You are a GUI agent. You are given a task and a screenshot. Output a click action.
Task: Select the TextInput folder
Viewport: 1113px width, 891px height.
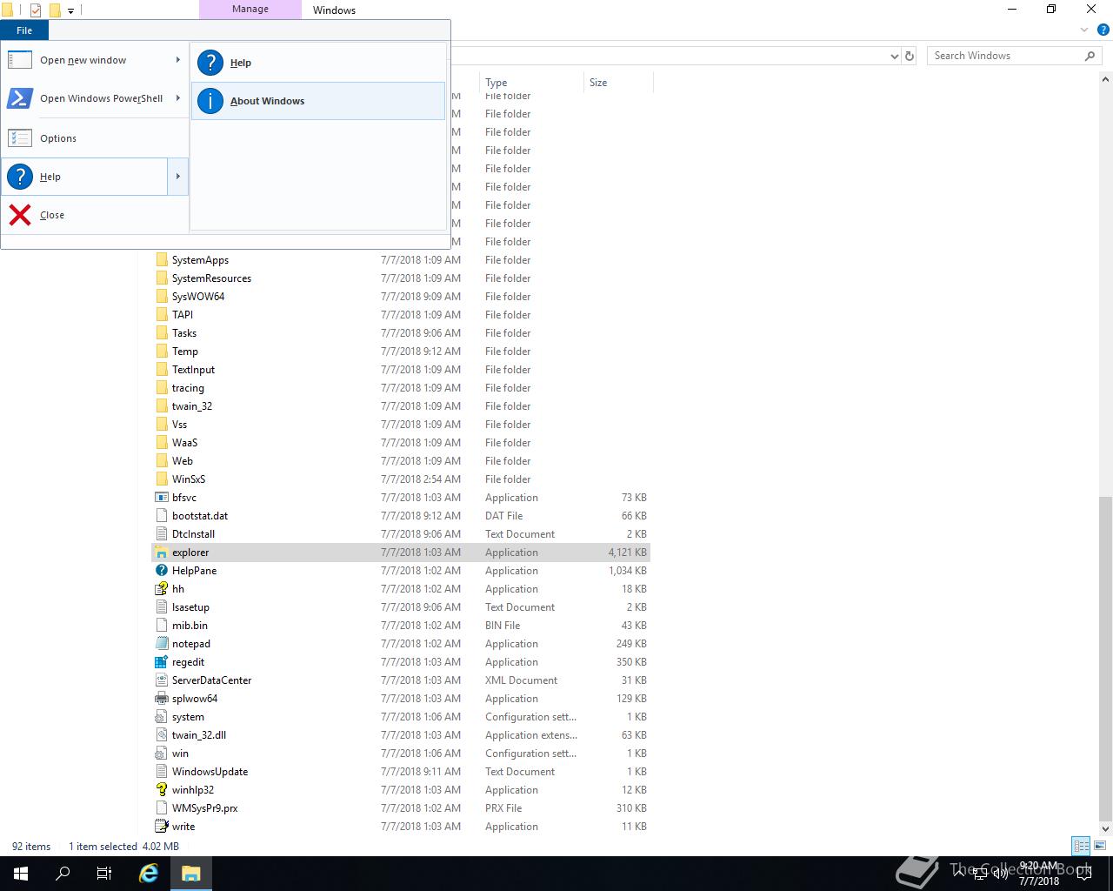click(x=193, y=370)
